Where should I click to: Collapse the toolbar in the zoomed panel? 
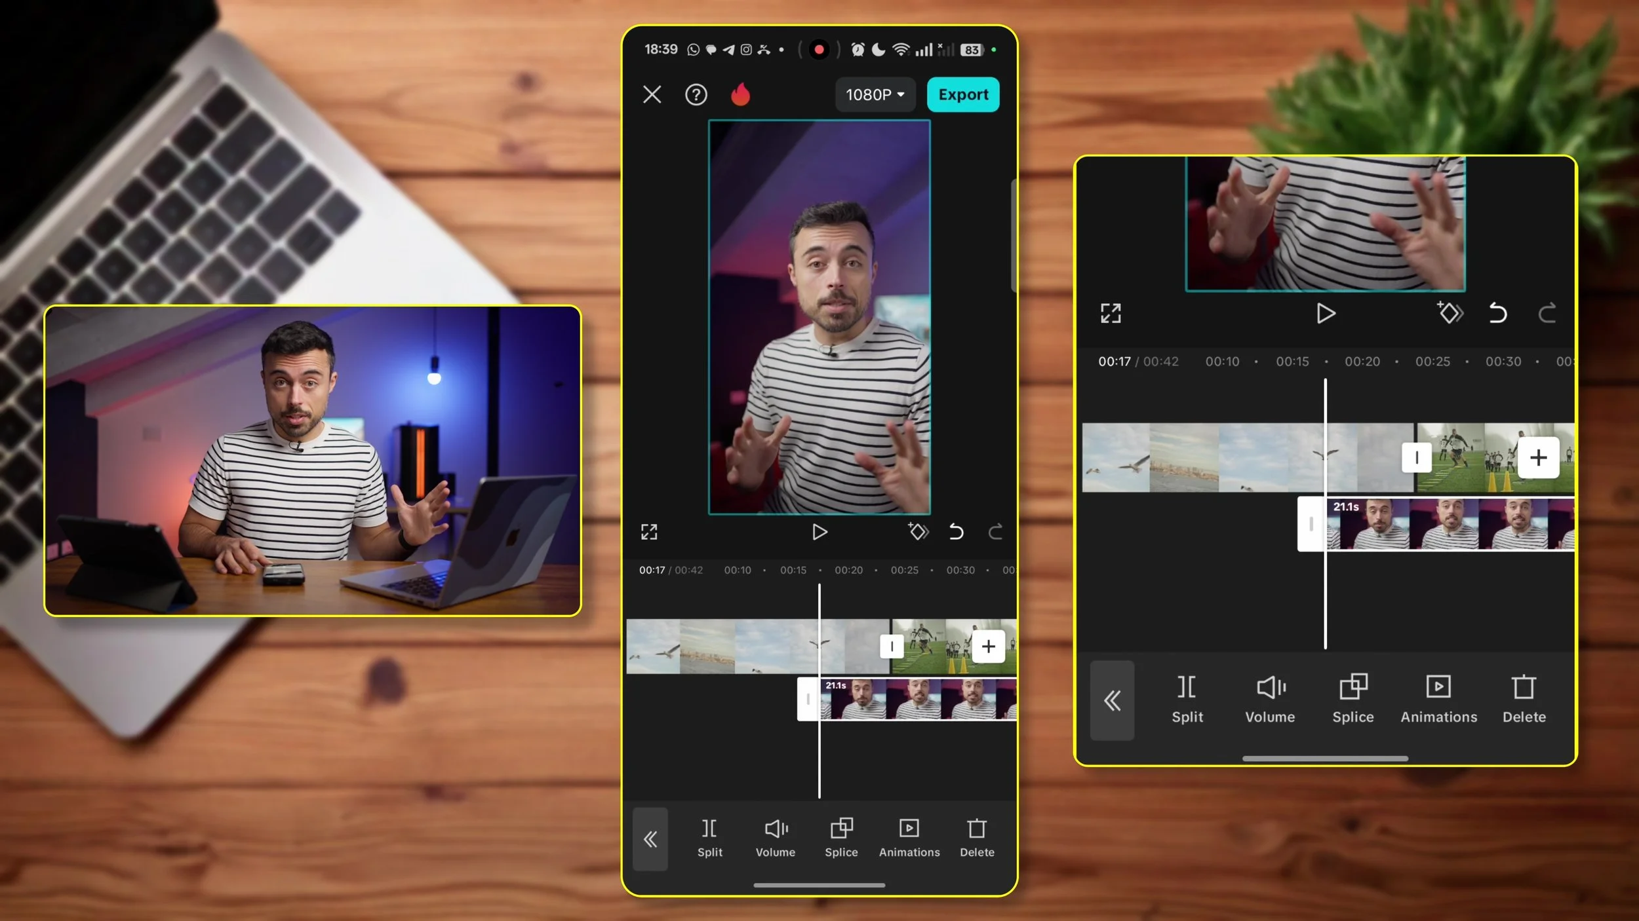(1112, 701)
